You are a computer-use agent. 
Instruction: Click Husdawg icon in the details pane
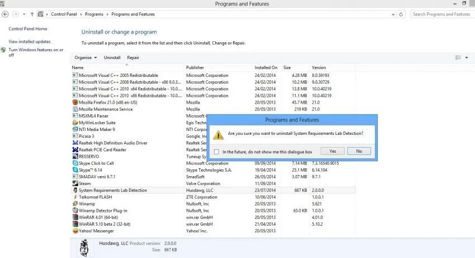(x=84, y=248)
